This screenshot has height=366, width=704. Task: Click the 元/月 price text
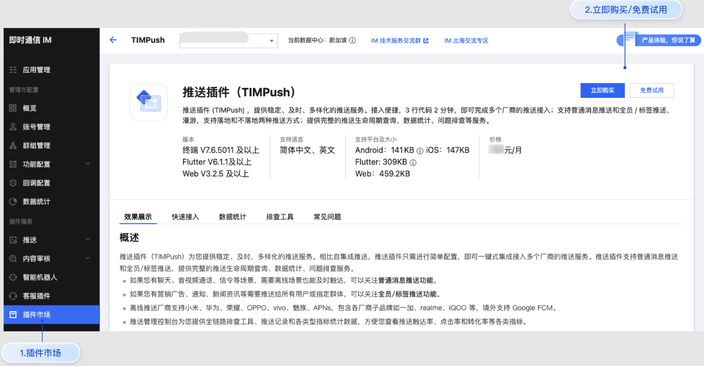[513, 150]
